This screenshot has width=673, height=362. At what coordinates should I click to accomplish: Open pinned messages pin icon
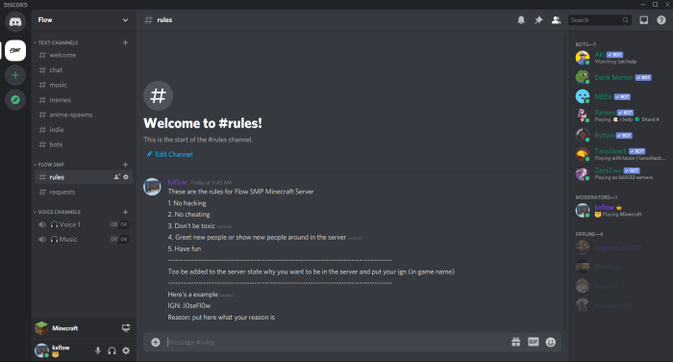[x=538, y=20]
